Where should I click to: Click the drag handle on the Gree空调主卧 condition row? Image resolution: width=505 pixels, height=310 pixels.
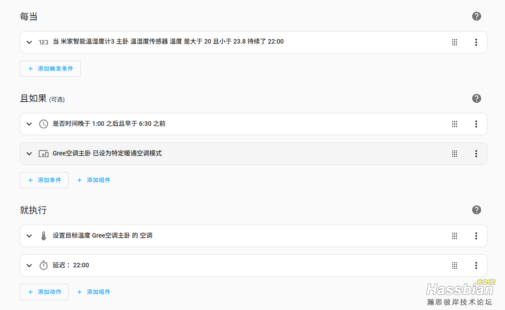pos(455,154)
